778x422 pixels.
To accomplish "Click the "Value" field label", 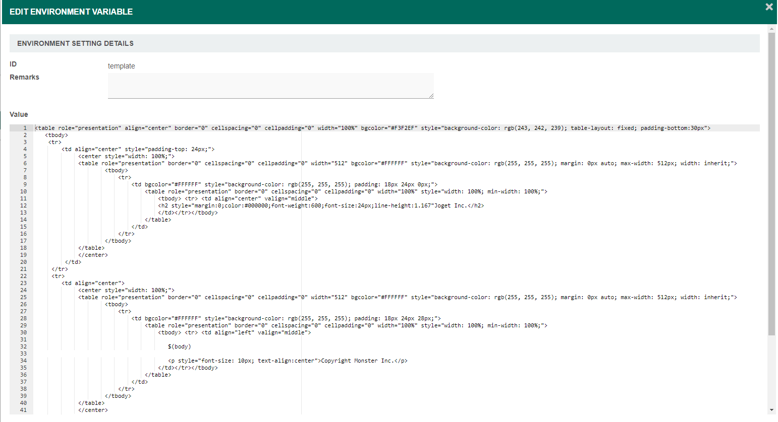I will tap(19, 114).
